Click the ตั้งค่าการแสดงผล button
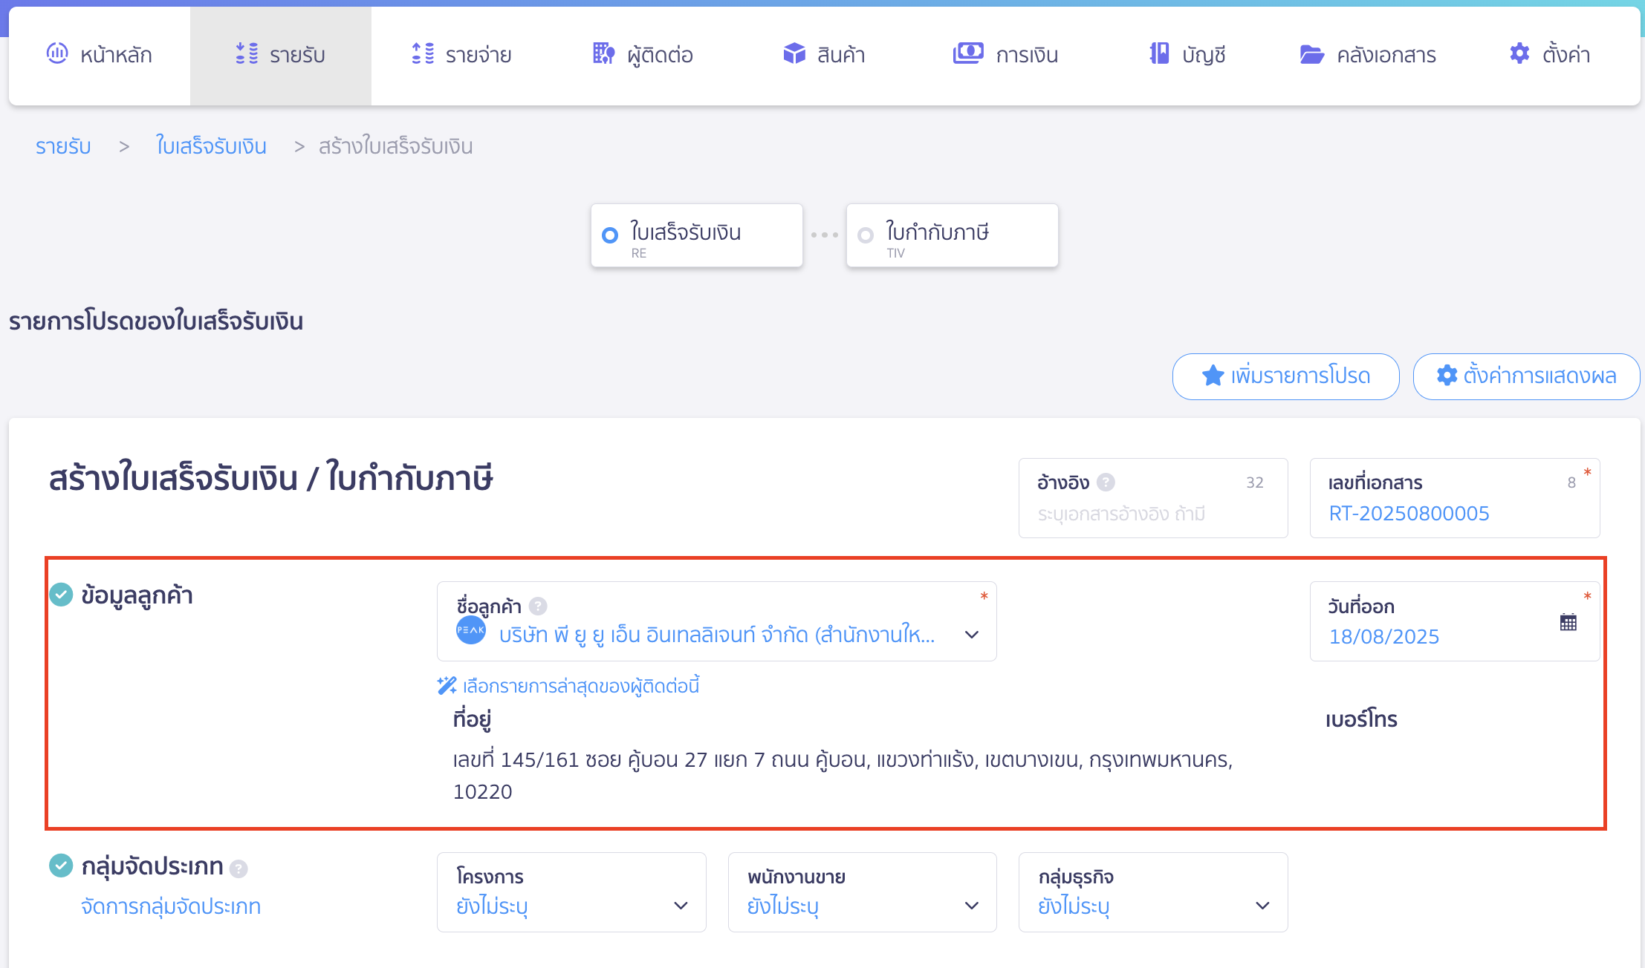The width and height of the screenshot is (1645, 968). (1526, 376)
